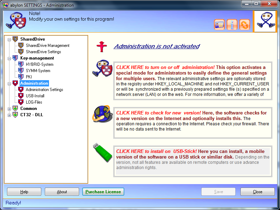Click the green USB stick icon

(103, 152)
